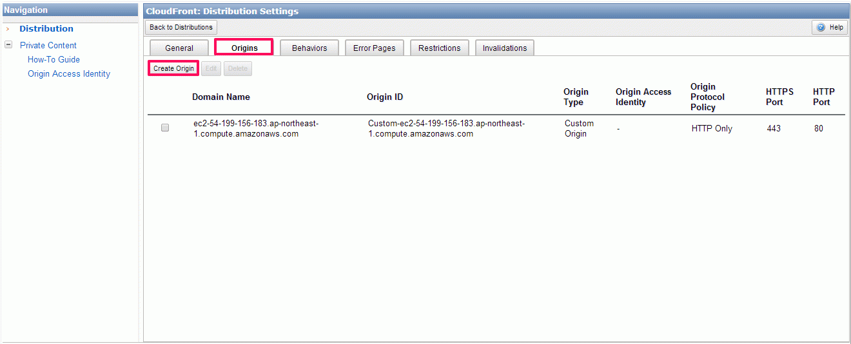Screen dimensions: 851x344
Task: Open the Origin Access Identity link
Action: (x=69, y=74)
